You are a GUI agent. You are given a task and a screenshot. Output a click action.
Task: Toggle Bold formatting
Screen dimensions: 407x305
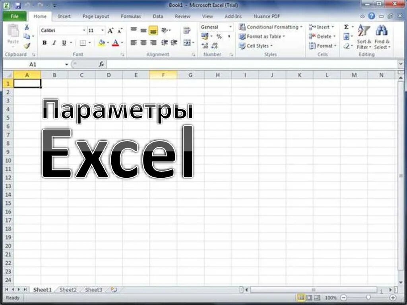click(45, 43)
